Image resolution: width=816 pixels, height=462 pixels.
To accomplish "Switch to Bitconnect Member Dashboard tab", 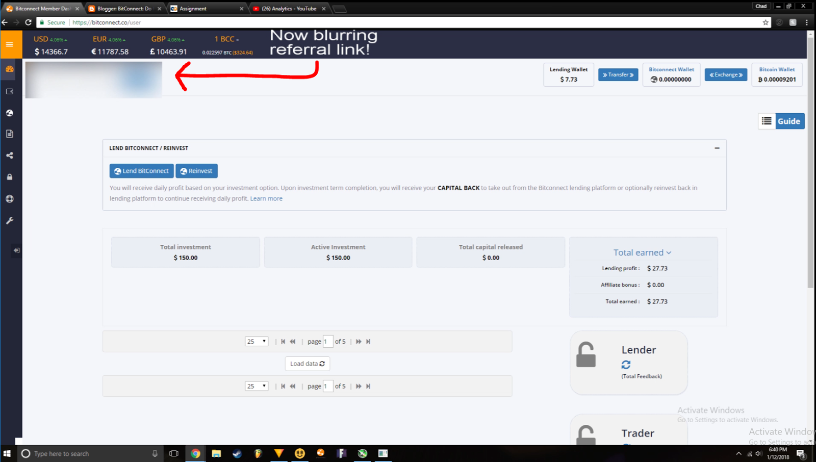I will tap(42, 9).
